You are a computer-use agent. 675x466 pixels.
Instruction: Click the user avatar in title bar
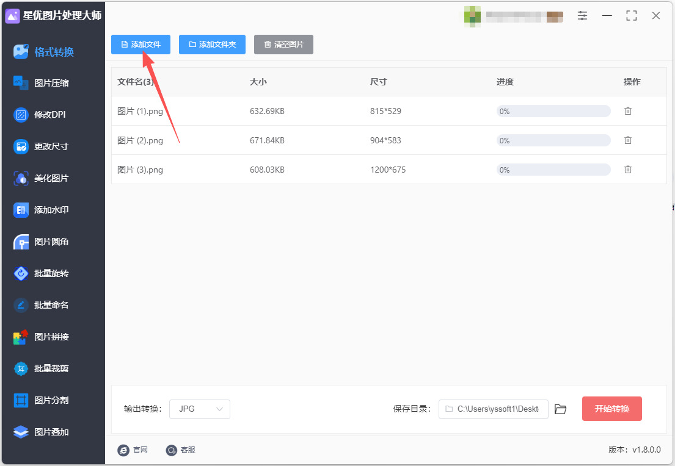472,16
